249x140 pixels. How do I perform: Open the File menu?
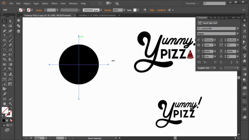pos(11,3)
